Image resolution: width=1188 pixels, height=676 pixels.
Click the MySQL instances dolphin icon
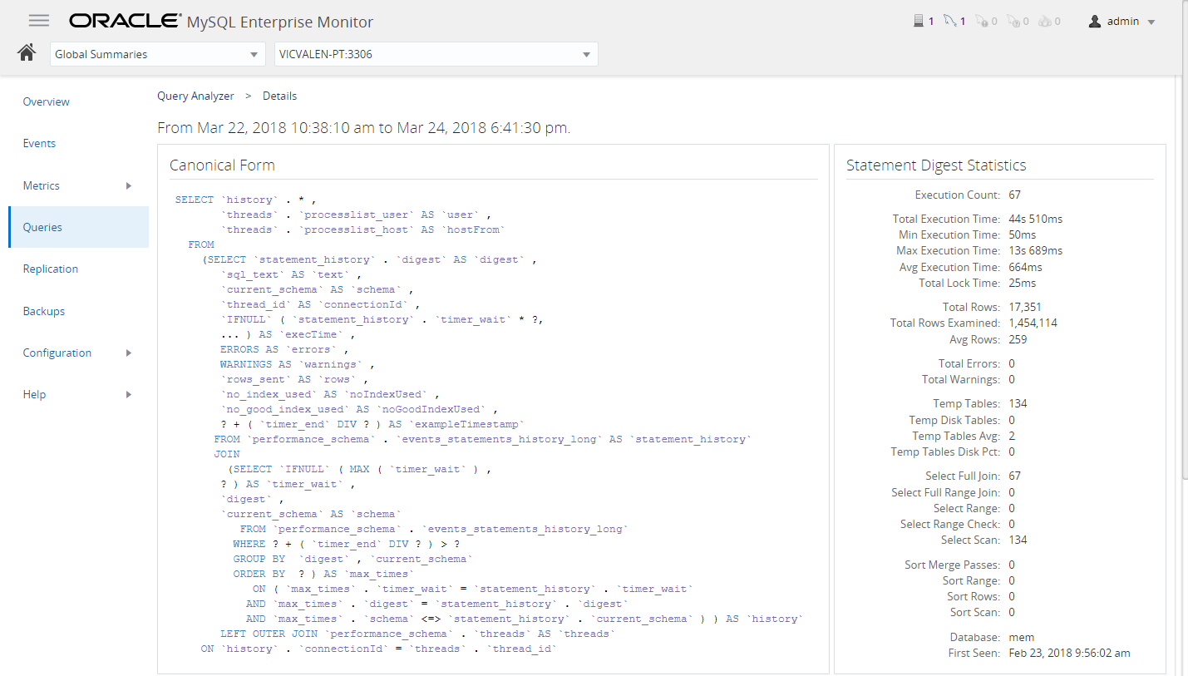[x=951, y=21]
